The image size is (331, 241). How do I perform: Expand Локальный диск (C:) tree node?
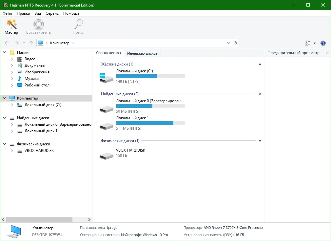click(x=12, y=104)
